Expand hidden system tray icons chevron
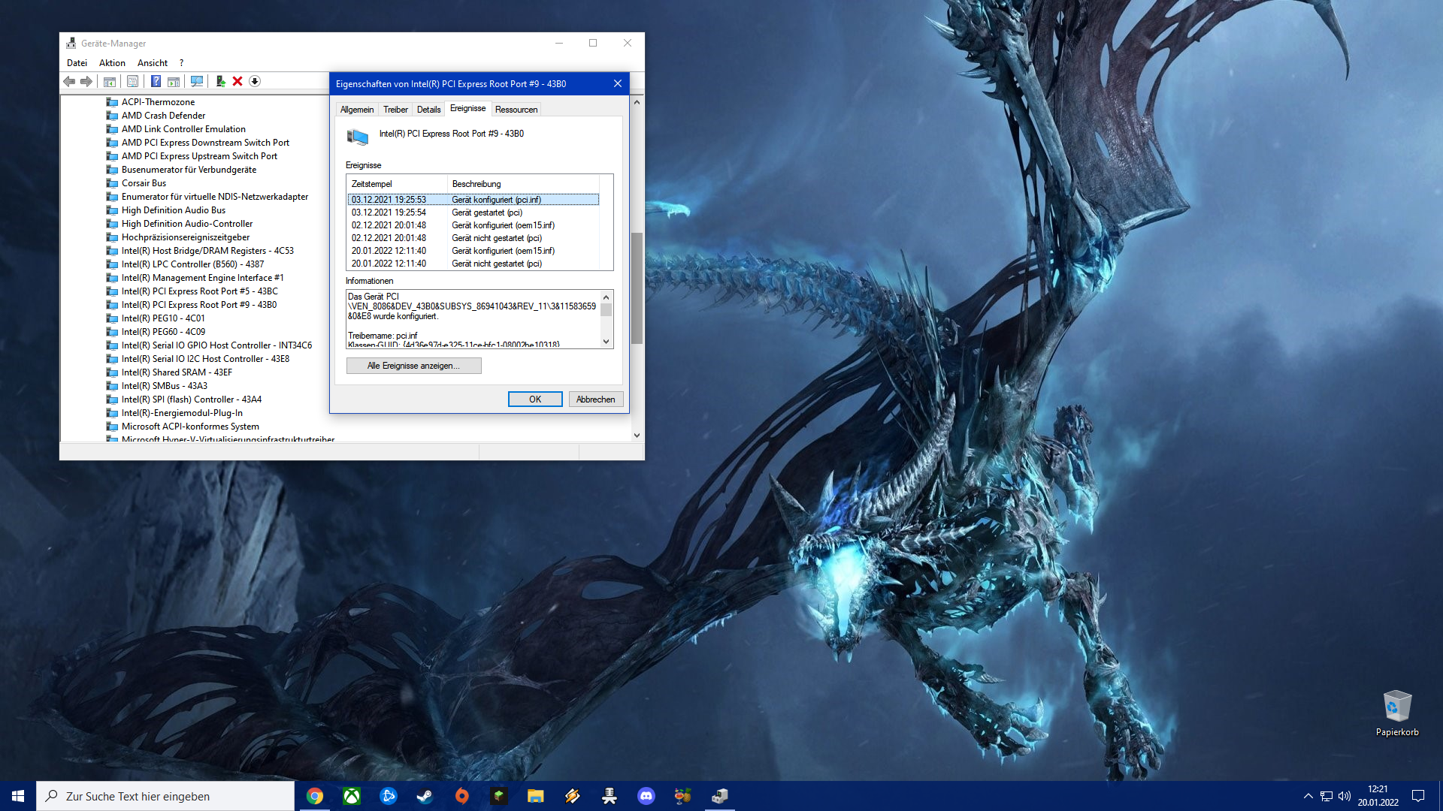Screen dimensions: 1443x811 coord(1308,796)
